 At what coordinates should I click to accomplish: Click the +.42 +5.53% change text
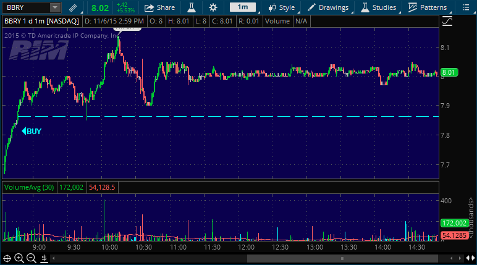[x=125, y=7]
